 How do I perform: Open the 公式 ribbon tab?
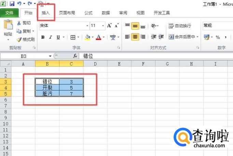pos(88,13)
